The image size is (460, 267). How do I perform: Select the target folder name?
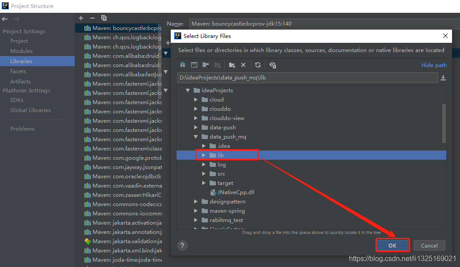click(x=225, y=183)
